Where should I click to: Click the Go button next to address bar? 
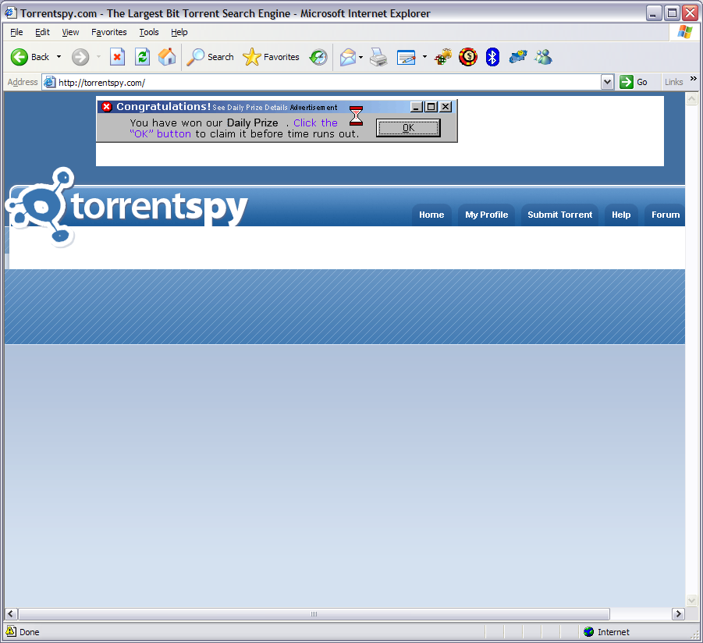click(634, 82)
